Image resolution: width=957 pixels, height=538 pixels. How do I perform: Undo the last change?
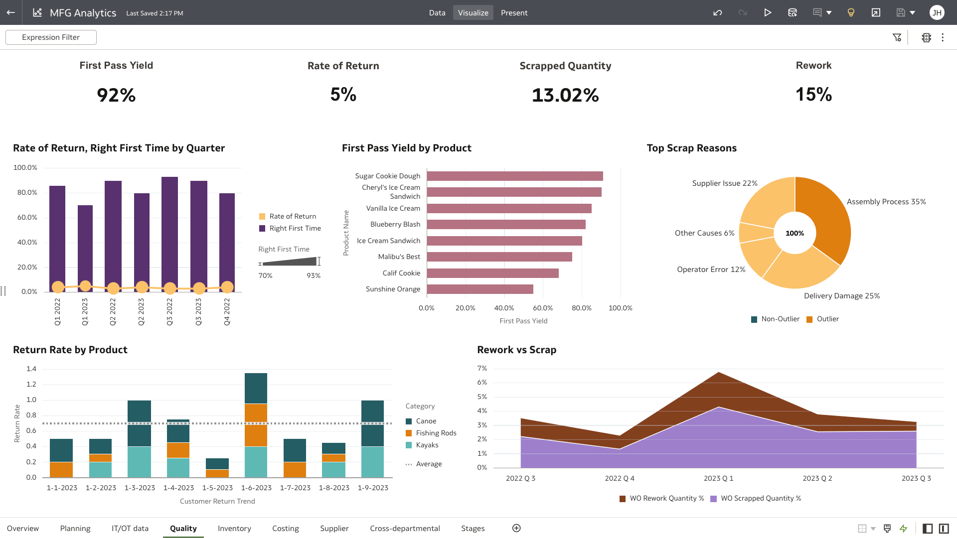point(718,12)
